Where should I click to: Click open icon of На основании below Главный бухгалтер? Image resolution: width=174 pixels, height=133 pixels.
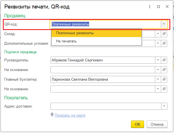[164, 89]
